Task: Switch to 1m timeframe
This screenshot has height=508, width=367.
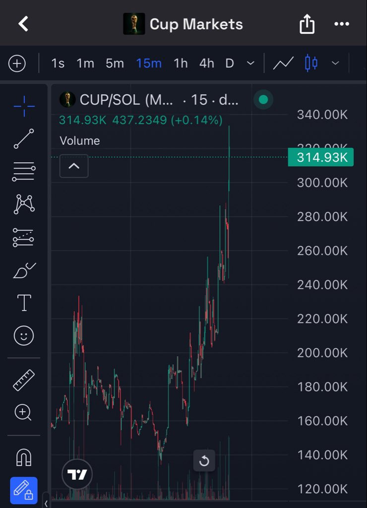Action: click(85, 63)
